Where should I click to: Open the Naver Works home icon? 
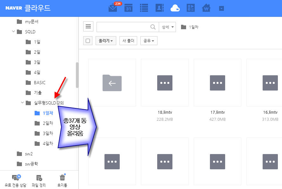click(x=206, y=8)
